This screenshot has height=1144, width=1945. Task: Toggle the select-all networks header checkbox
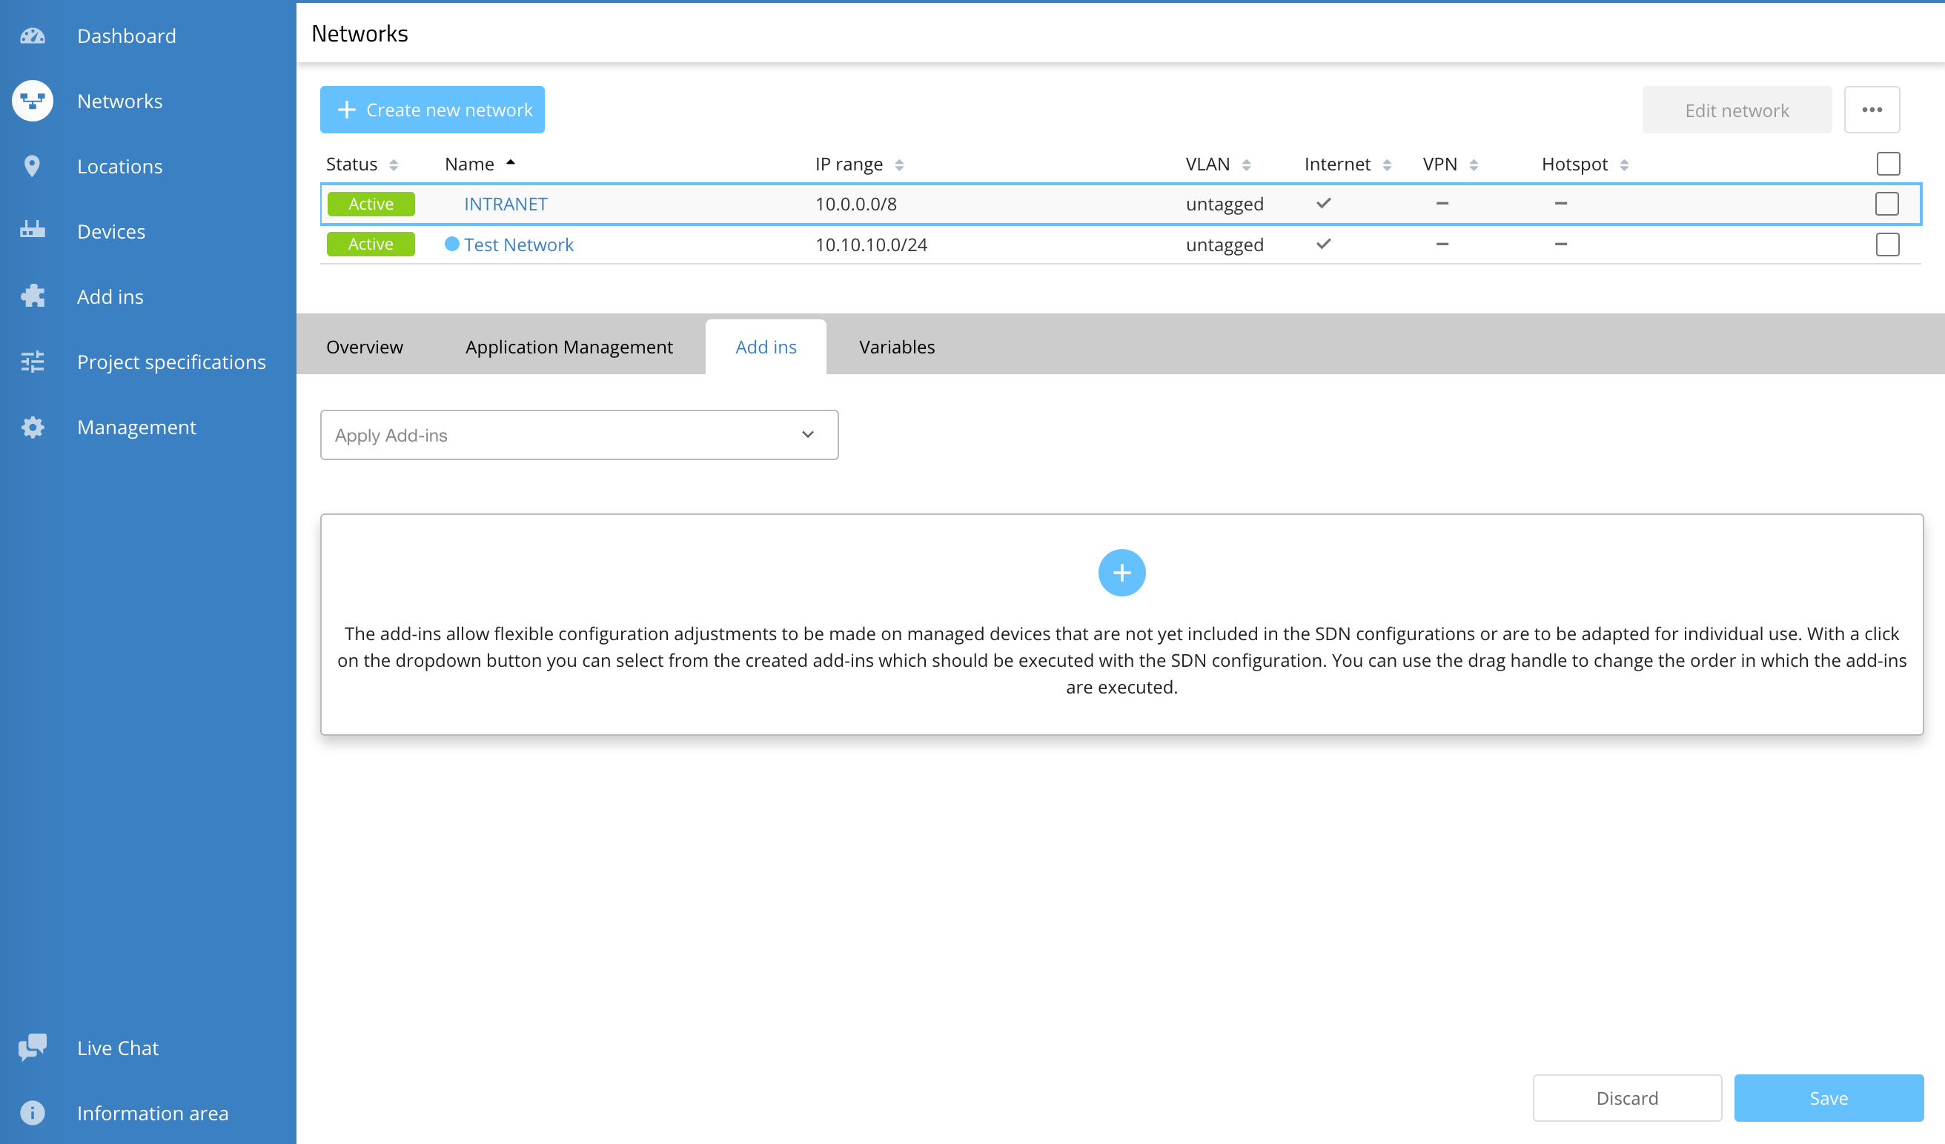pyautogui.click(x=1887, y=164)
